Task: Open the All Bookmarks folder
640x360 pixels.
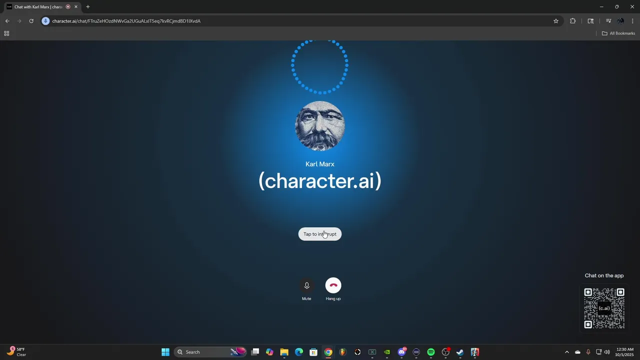Action: (x=618, y=33)
